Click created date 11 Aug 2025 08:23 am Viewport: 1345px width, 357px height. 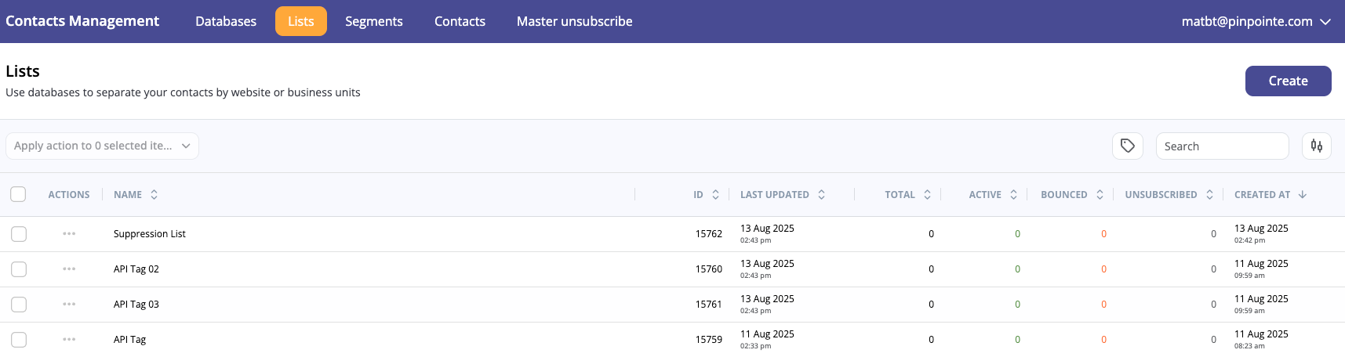1261,339
